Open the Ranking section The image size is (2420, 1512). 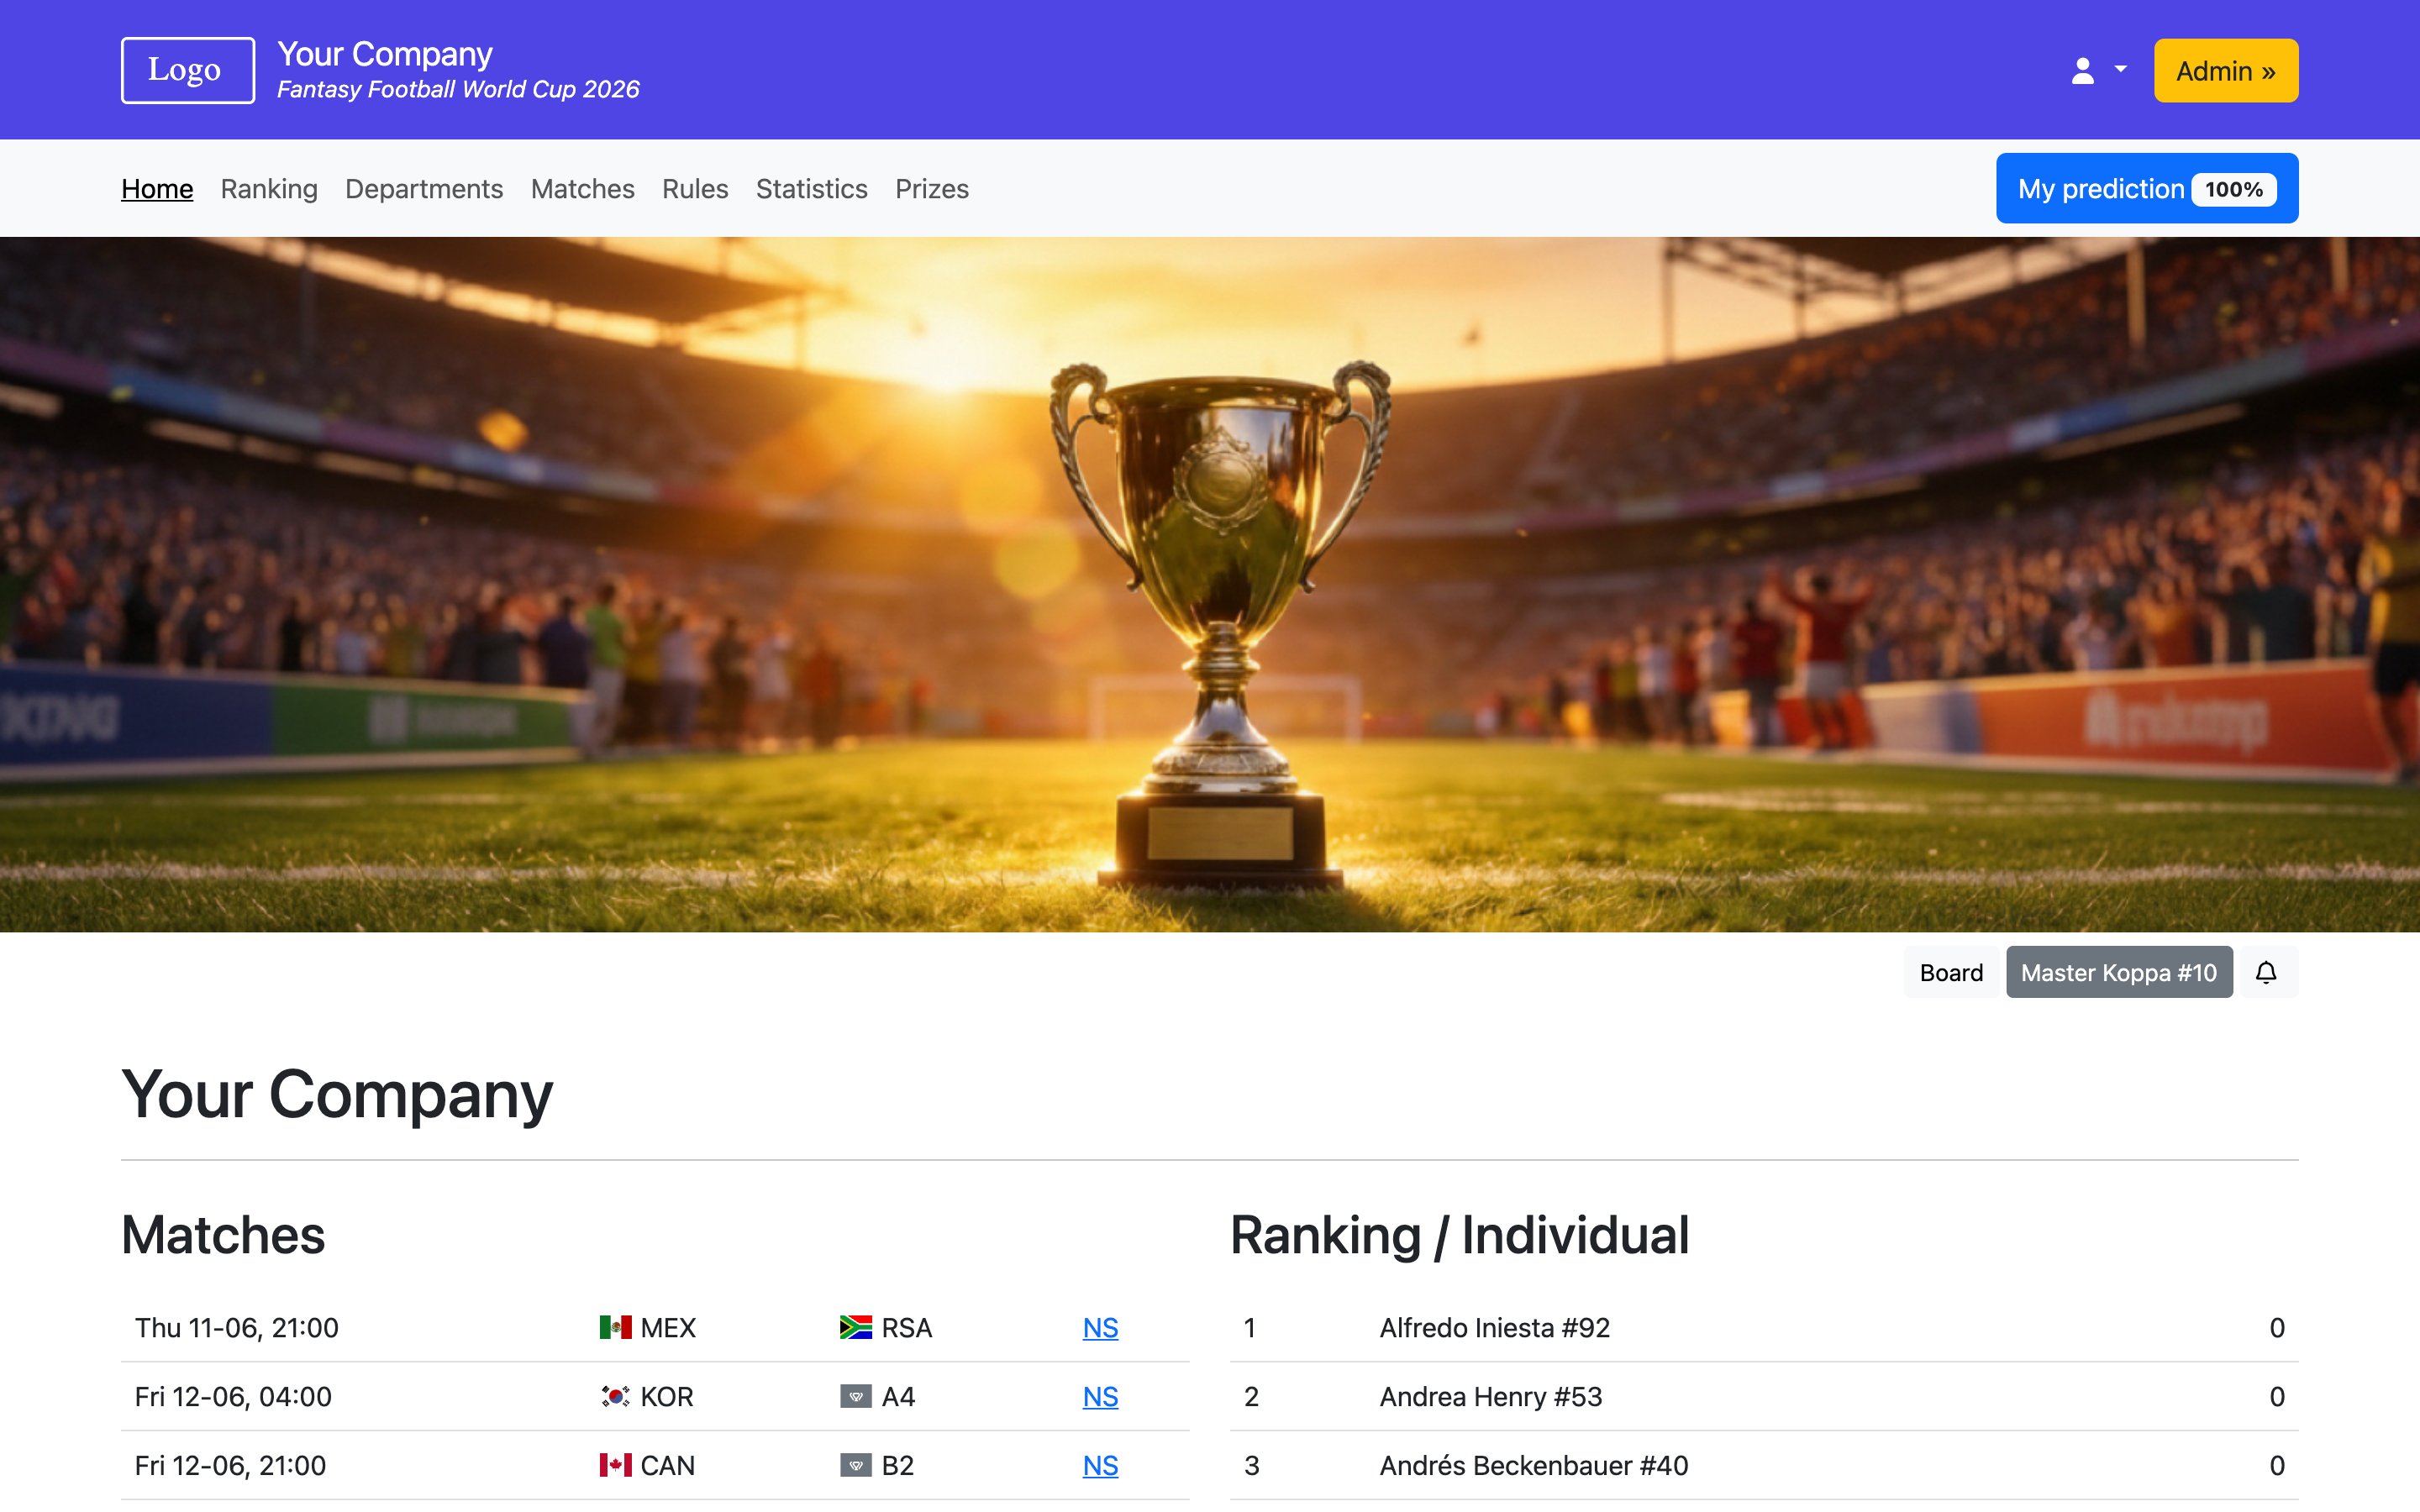click(x=268, y=188)
